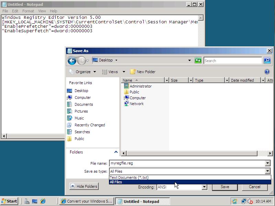The image size is (275, 206).
Task: Click the Forward arrow in Save As dialog
Action: coord(81,61)
